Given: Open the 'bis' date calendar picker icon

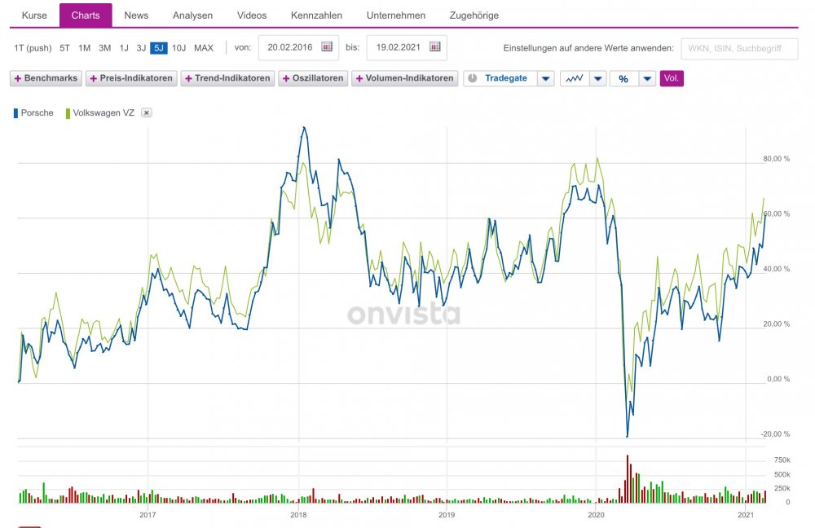Looking at the screenshot, I should (x=435, y=47).
